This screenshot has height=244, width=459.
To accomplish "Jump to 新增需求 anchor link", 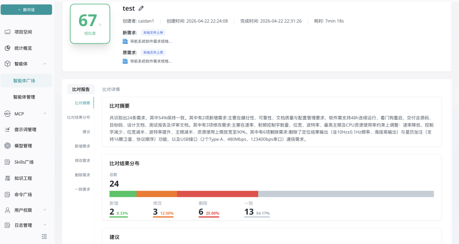I will 82,146.
